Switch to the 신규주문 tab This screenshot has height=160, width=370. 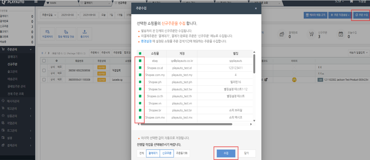point(122,3)
